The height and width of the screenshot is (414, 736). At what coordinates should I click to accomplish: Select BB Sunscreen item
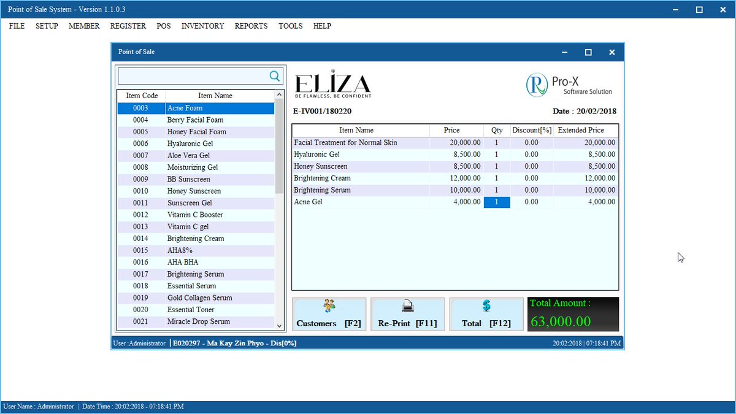pos(196,179)
